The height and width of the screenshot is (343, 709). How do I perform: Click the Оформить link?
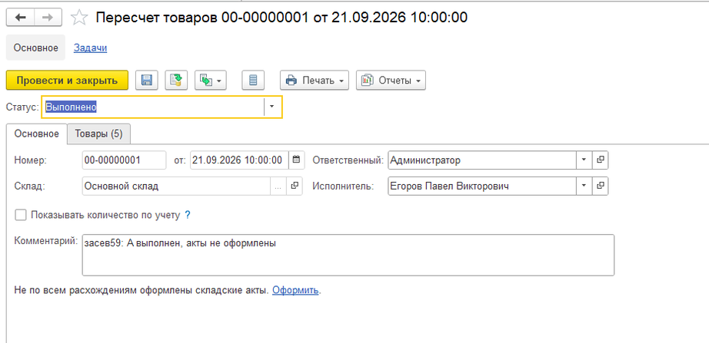click(x=296, y=290)
